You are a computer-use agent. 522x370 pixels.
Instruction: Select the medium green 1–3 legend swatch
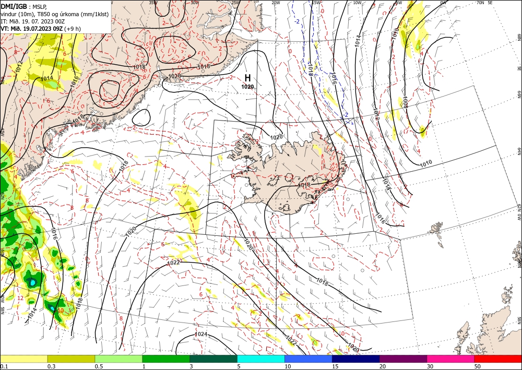click(166, 359)
